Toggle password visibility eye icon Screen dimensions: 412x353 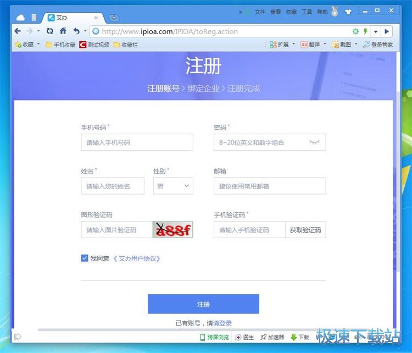314,142
